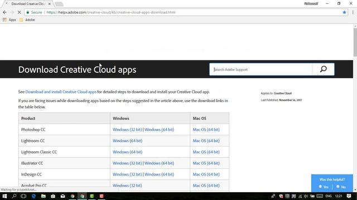The height and width of the screenshot is (200, 357).
Task: Download Photoshop CC Windows (64 bit)
Action: pos(159,129)
